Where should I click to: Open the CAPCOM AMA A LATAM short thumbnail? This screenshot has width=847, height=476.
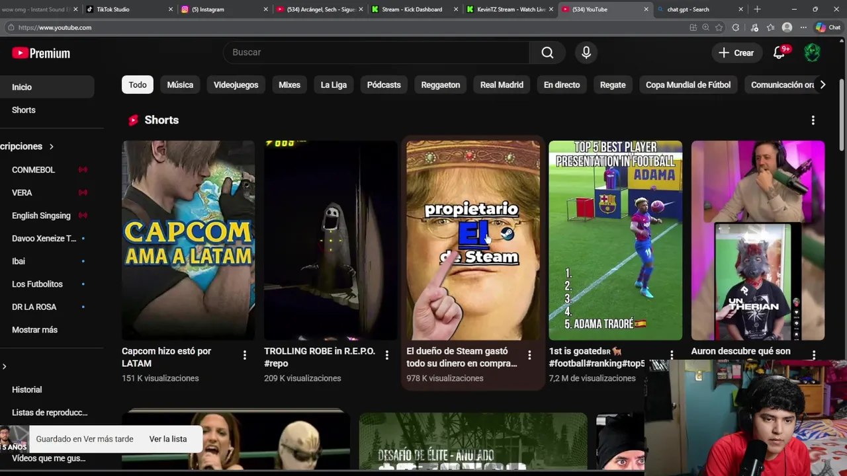pos(189,241)
